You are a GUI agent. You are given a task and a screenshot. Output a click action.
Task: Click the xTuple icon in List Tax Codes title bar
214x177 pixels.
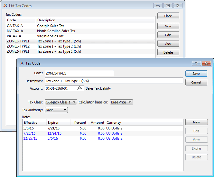[6, 5]
